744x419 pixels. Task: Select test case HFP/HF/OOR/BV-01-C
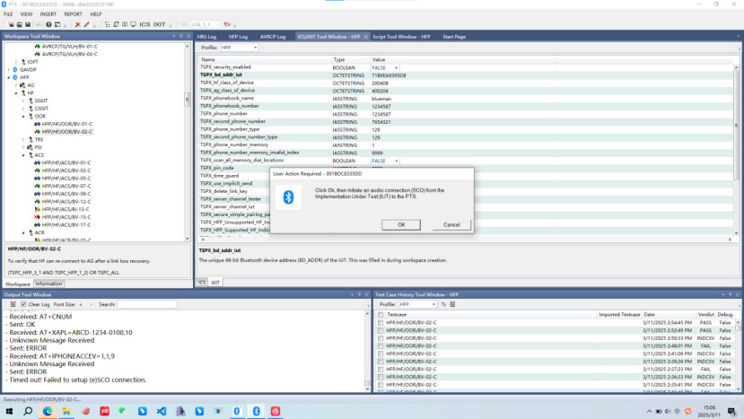coord(67,124)
